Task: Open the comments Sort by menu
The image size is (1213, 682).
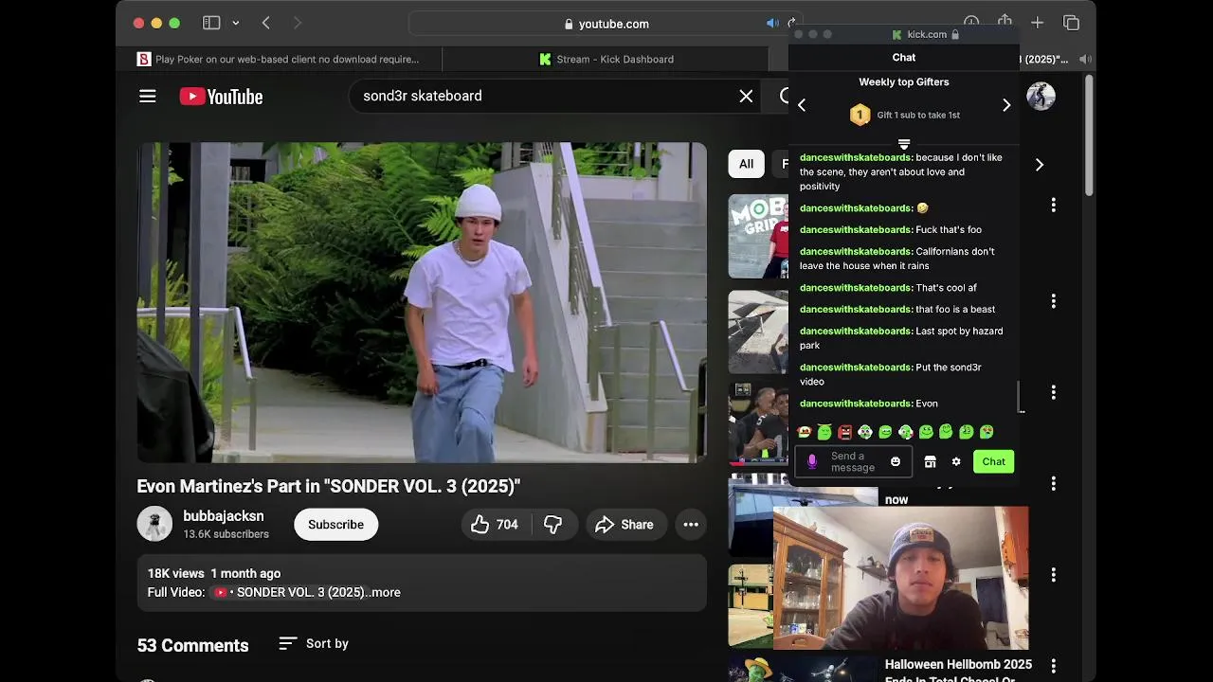Action: click(314, 644)
